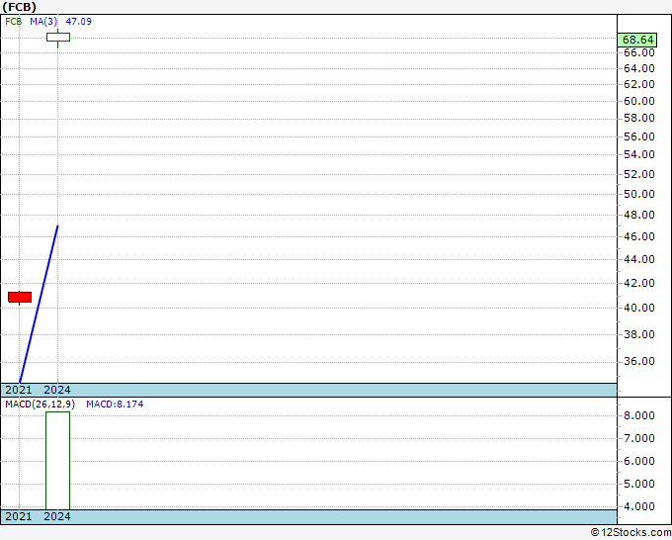
Task: Click the 2024 label under MACD panel
Action: click(x=57, y=516)
